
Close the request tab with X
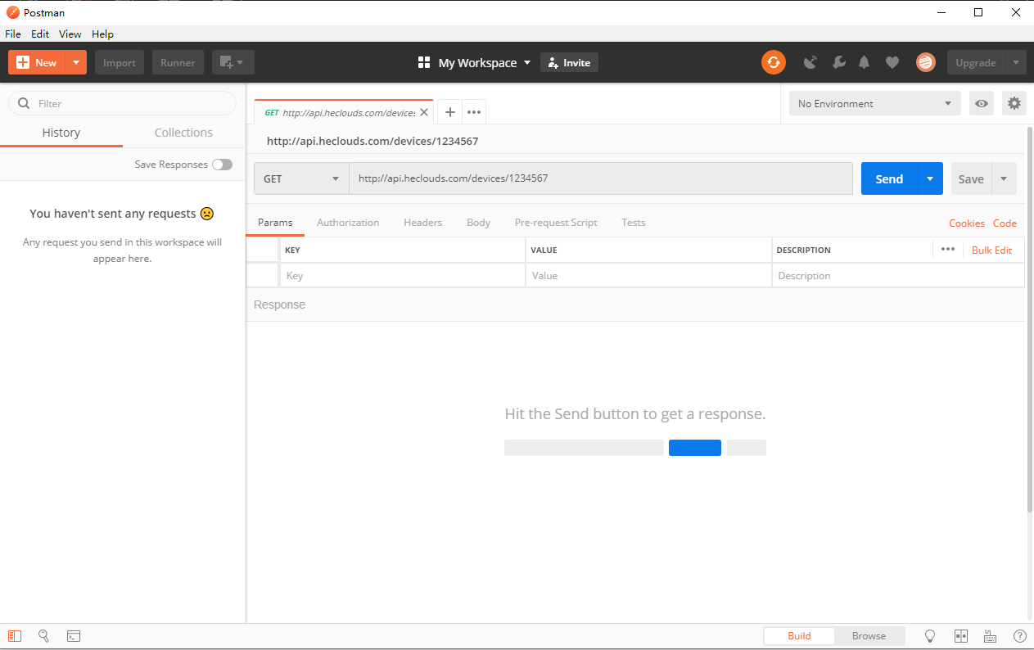click(x=423, y=112)
